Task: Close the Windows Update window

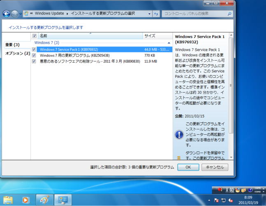Action: [227, 3]
